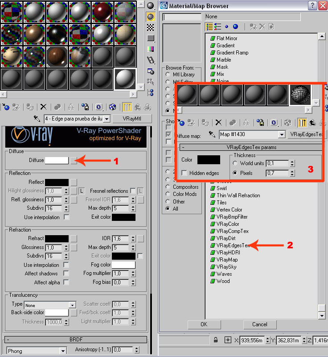This screenshot has width=328, height=357.
Task: Enable Affect shadows checkbox
Action: [x=66, y=273]
